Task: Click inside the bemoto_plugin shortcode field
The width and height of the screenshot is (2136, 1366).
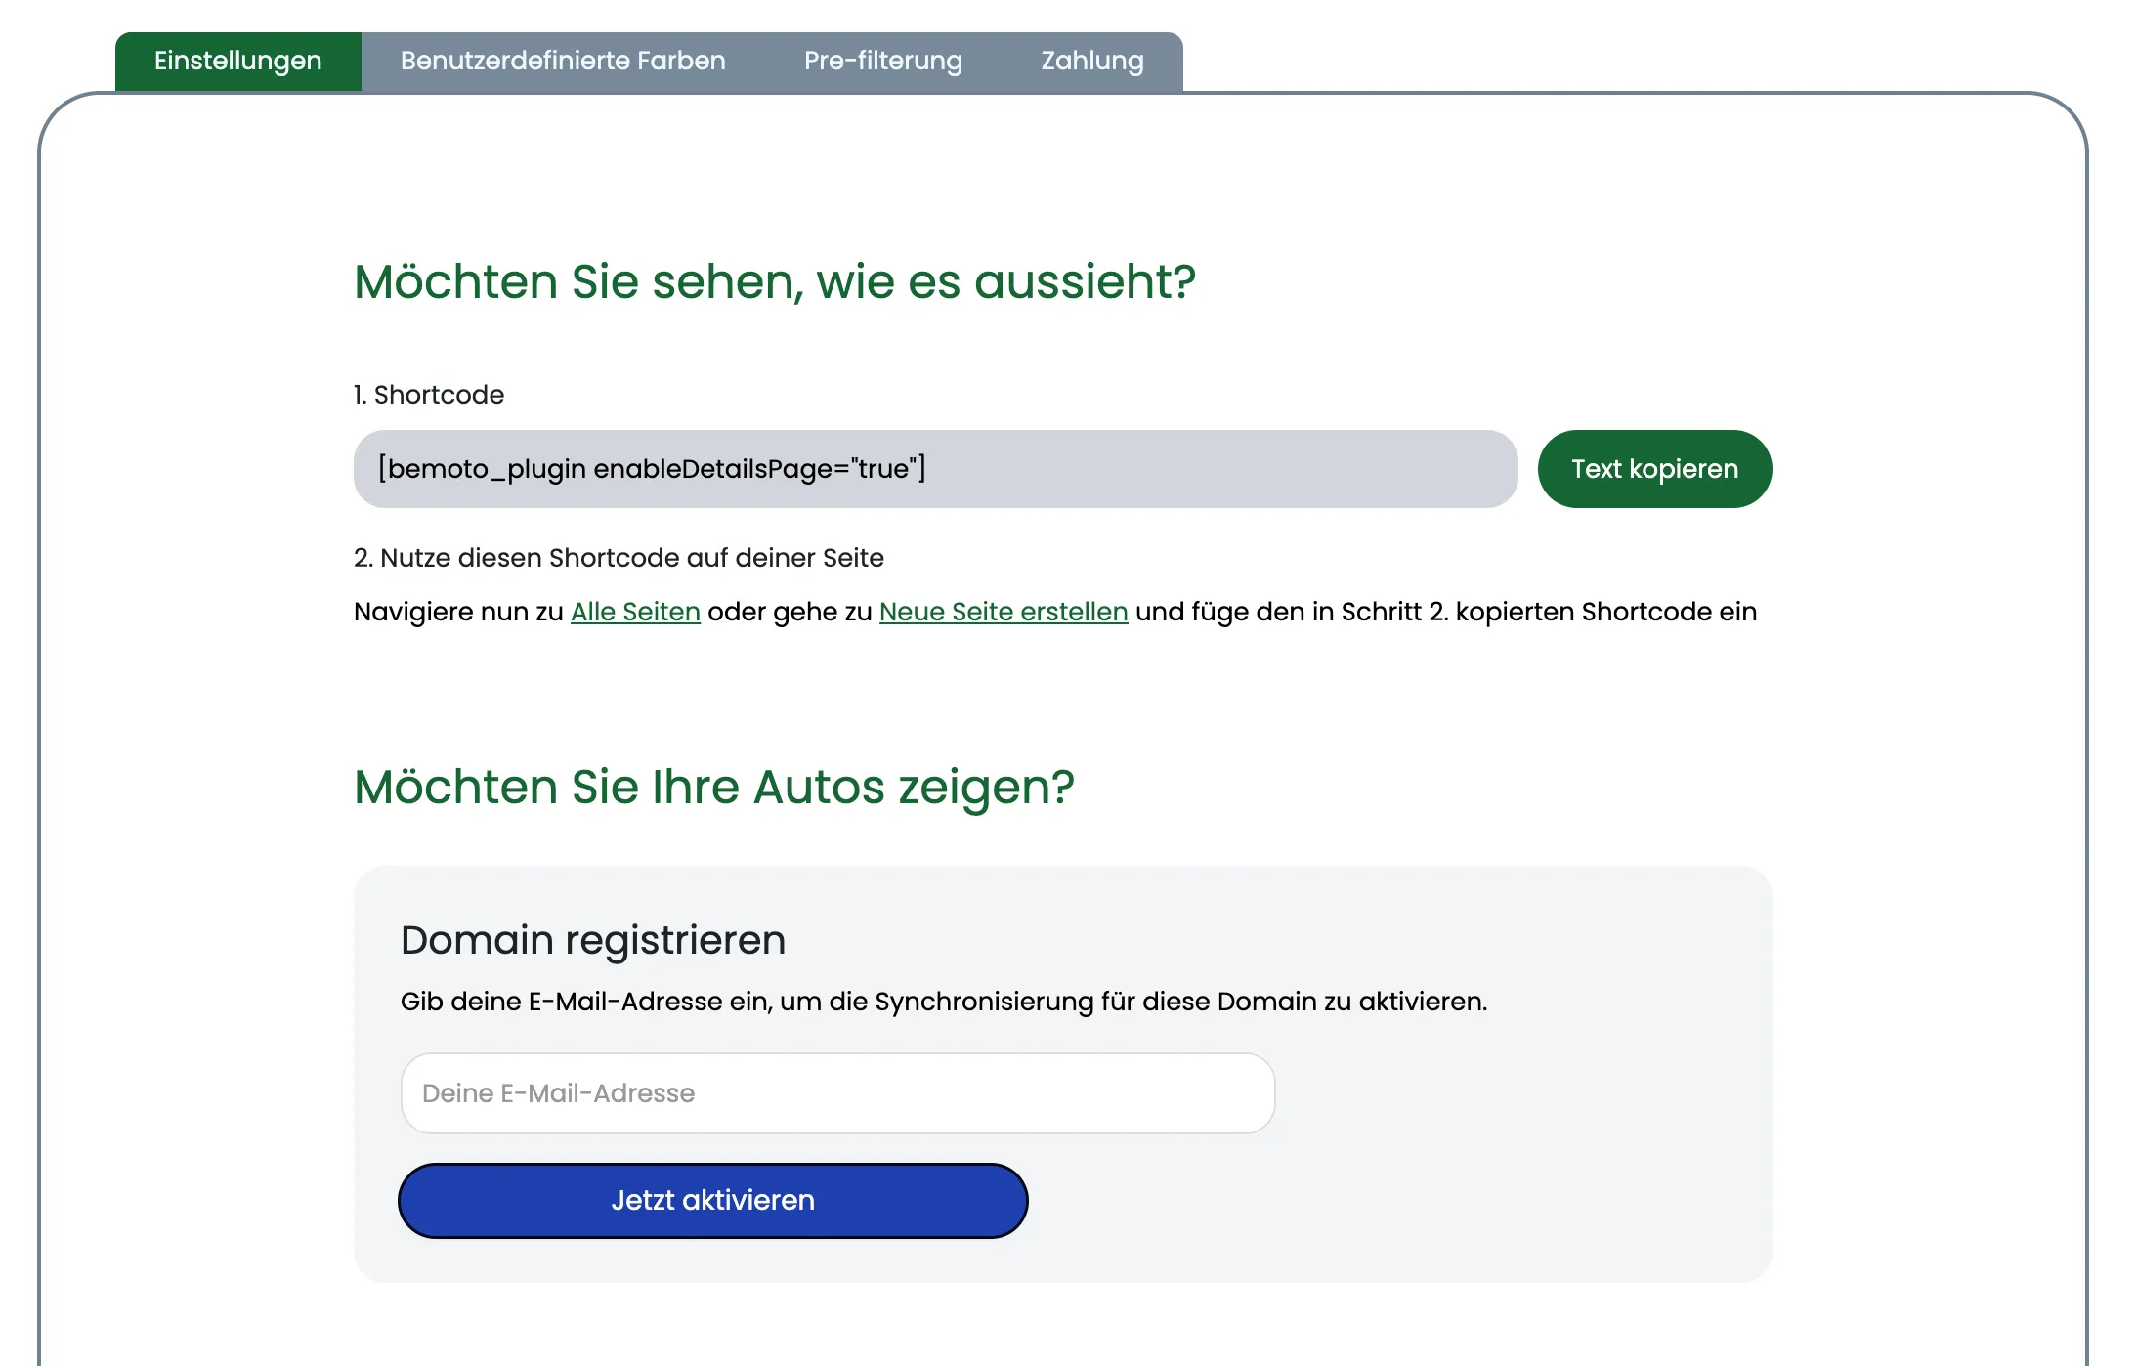Action: (x=934, y=469)
